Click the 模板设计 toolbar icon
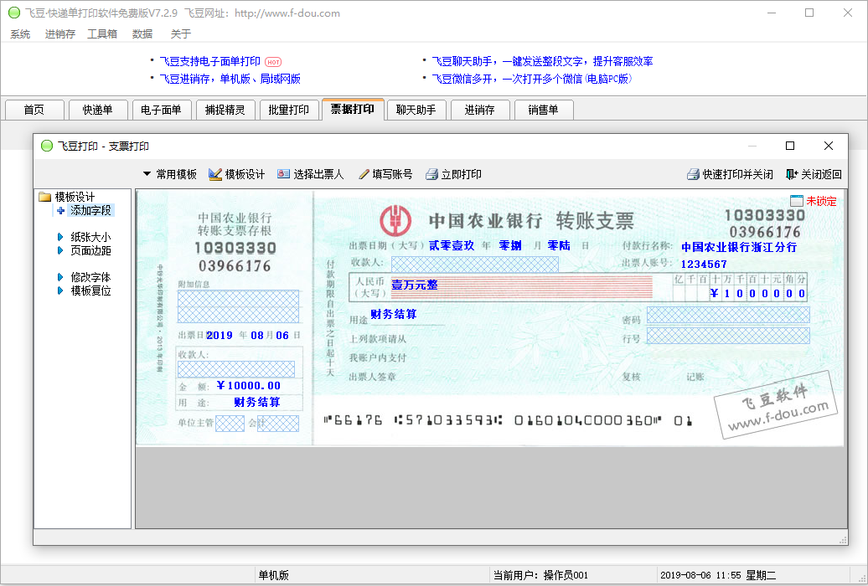This screenshot has width=868, height=586. click(215, 174)
